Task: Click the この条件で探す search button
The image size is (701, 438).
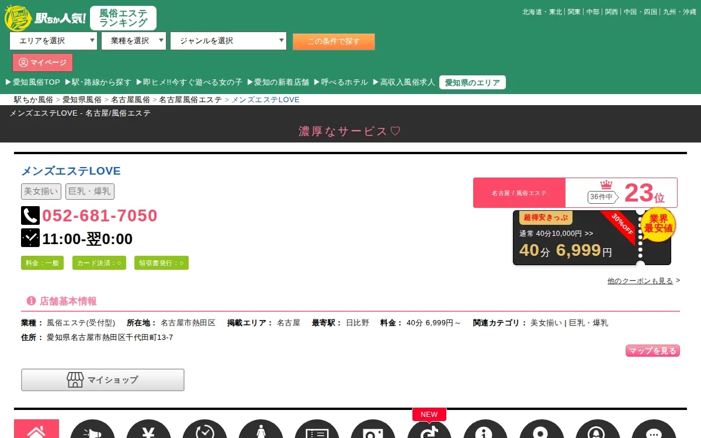Action: pyautogui.click(x=334, y=41)
